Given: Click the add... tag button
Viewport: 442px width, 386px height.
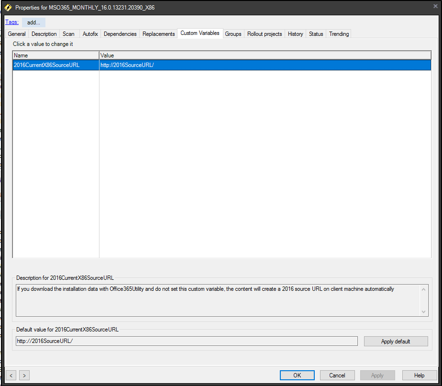Looking at the screenshot, I should 33,22.
